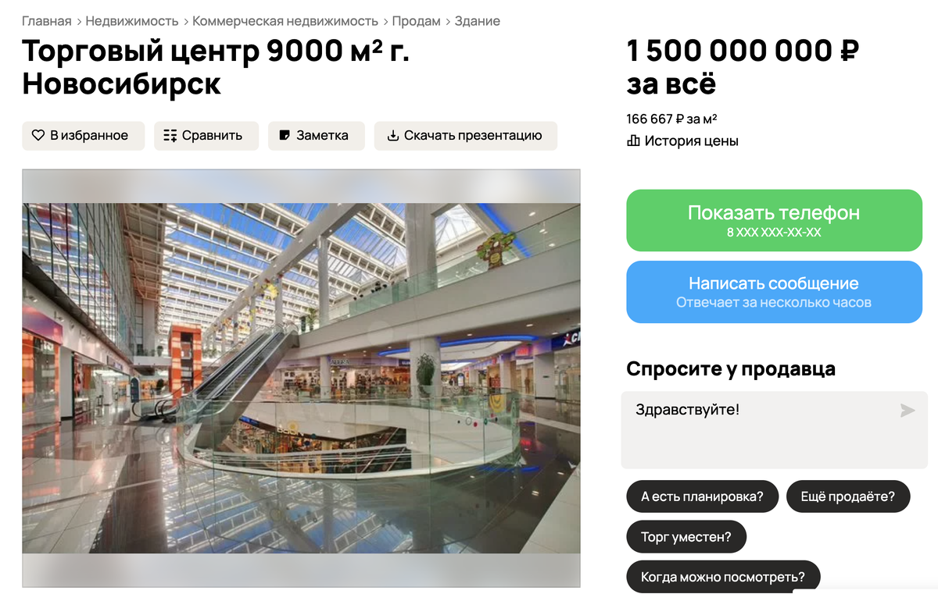Choose the 'А есть планировка?' quick question
The width and height of the screenshot is (938, 594).
(703, 496)
